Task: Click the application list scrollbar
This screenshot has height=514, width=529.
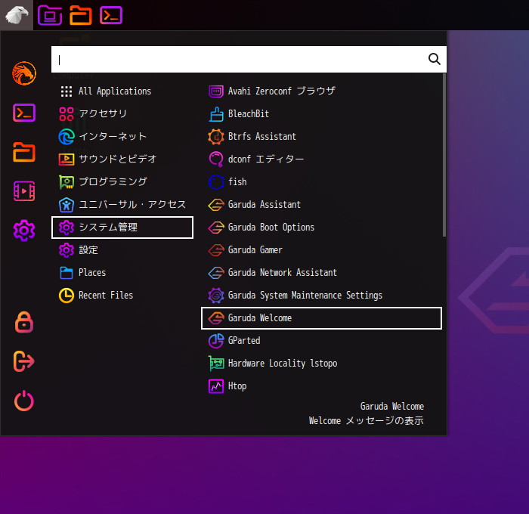Action: (x=444, y=155)
